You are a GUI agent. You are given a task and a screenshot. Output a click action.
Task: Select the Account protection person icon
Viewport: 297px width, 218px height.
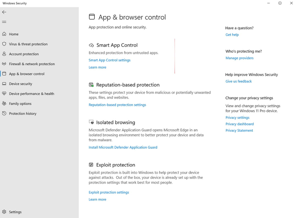click(x=4, y=54)
